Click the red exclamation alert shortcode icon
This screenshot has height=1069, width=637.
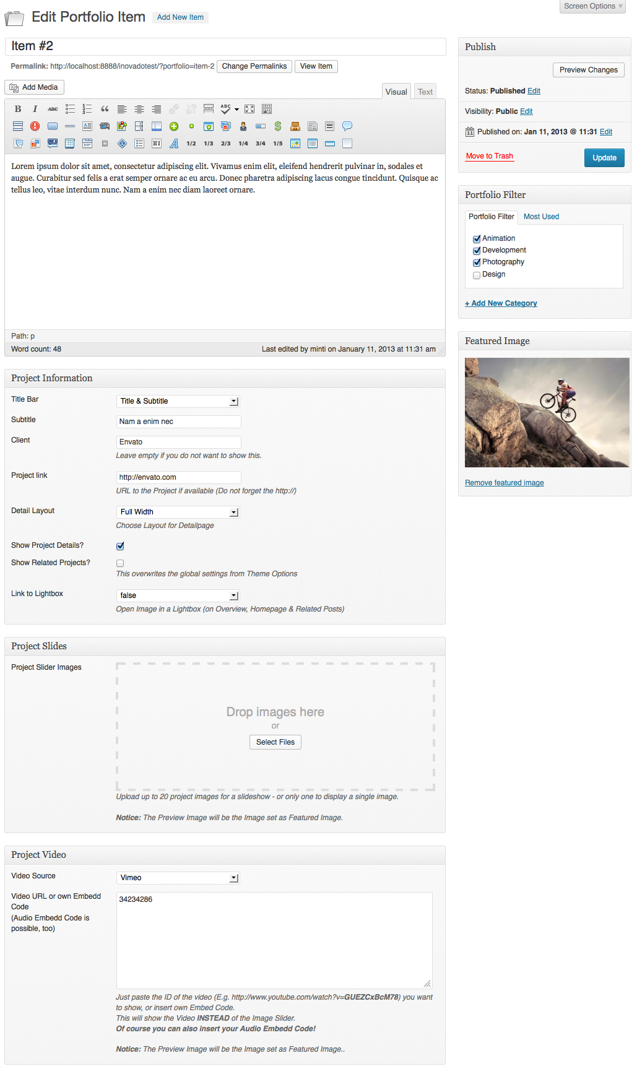(35, 126)
